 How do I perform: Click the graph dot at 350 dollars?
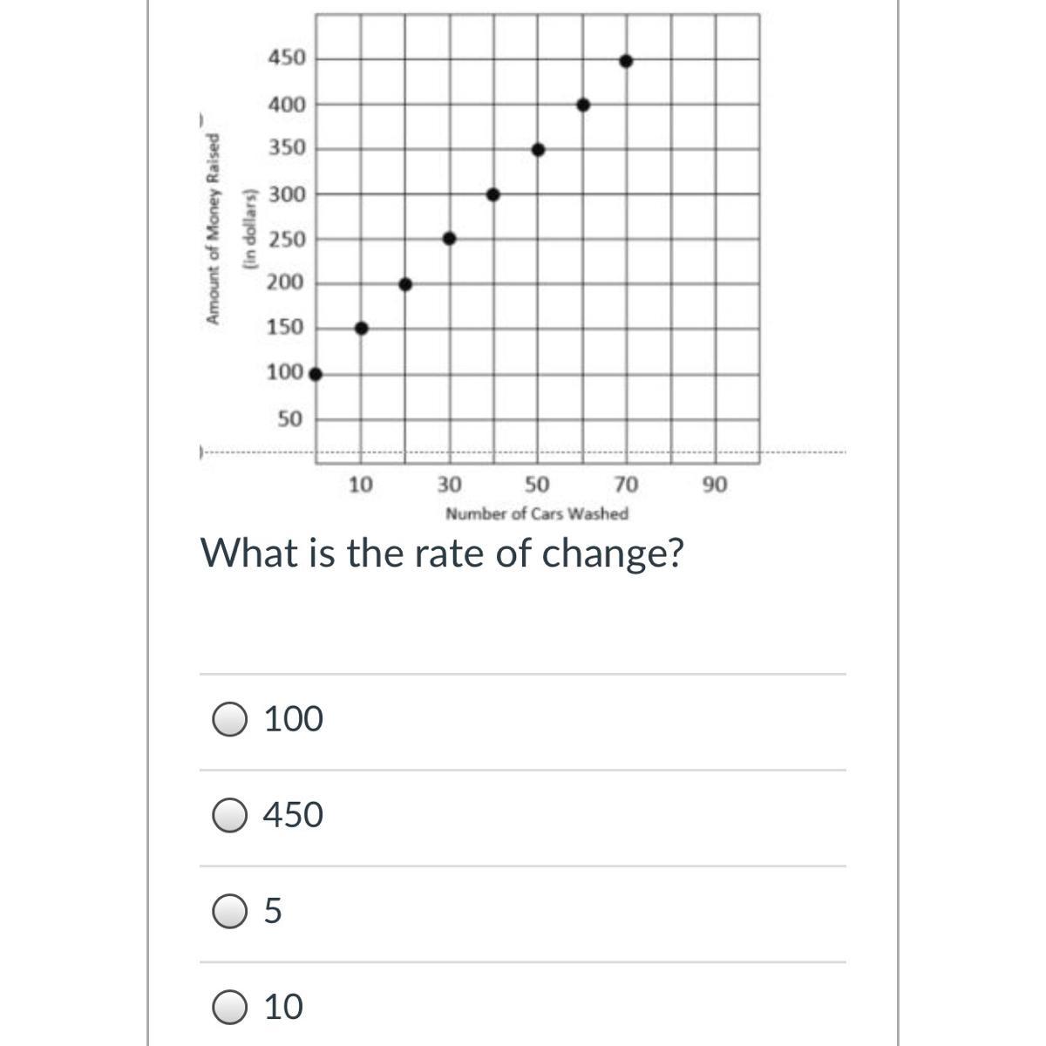pos(538,150)
